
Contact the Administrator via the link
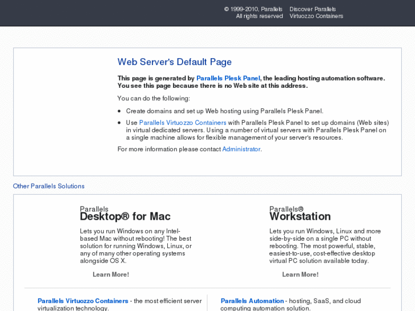[241, 149]
